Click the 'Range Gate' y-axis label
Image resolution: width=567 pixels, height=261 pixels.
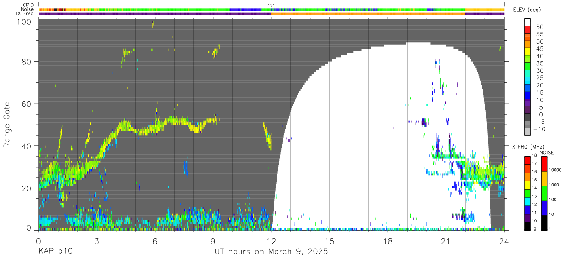click(7, 125)
